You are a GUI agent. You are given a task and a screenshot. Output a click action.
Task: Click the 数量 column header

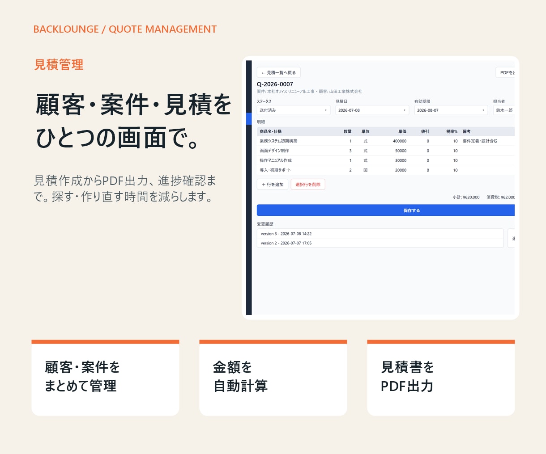point(348,131)
